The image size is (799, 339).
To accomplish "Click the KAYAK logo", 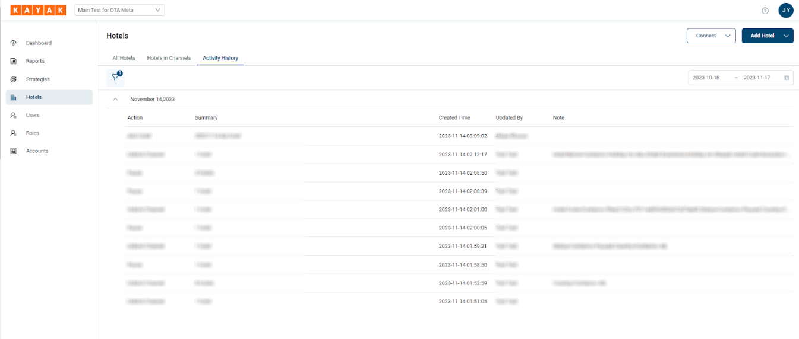I will [38, 10].
